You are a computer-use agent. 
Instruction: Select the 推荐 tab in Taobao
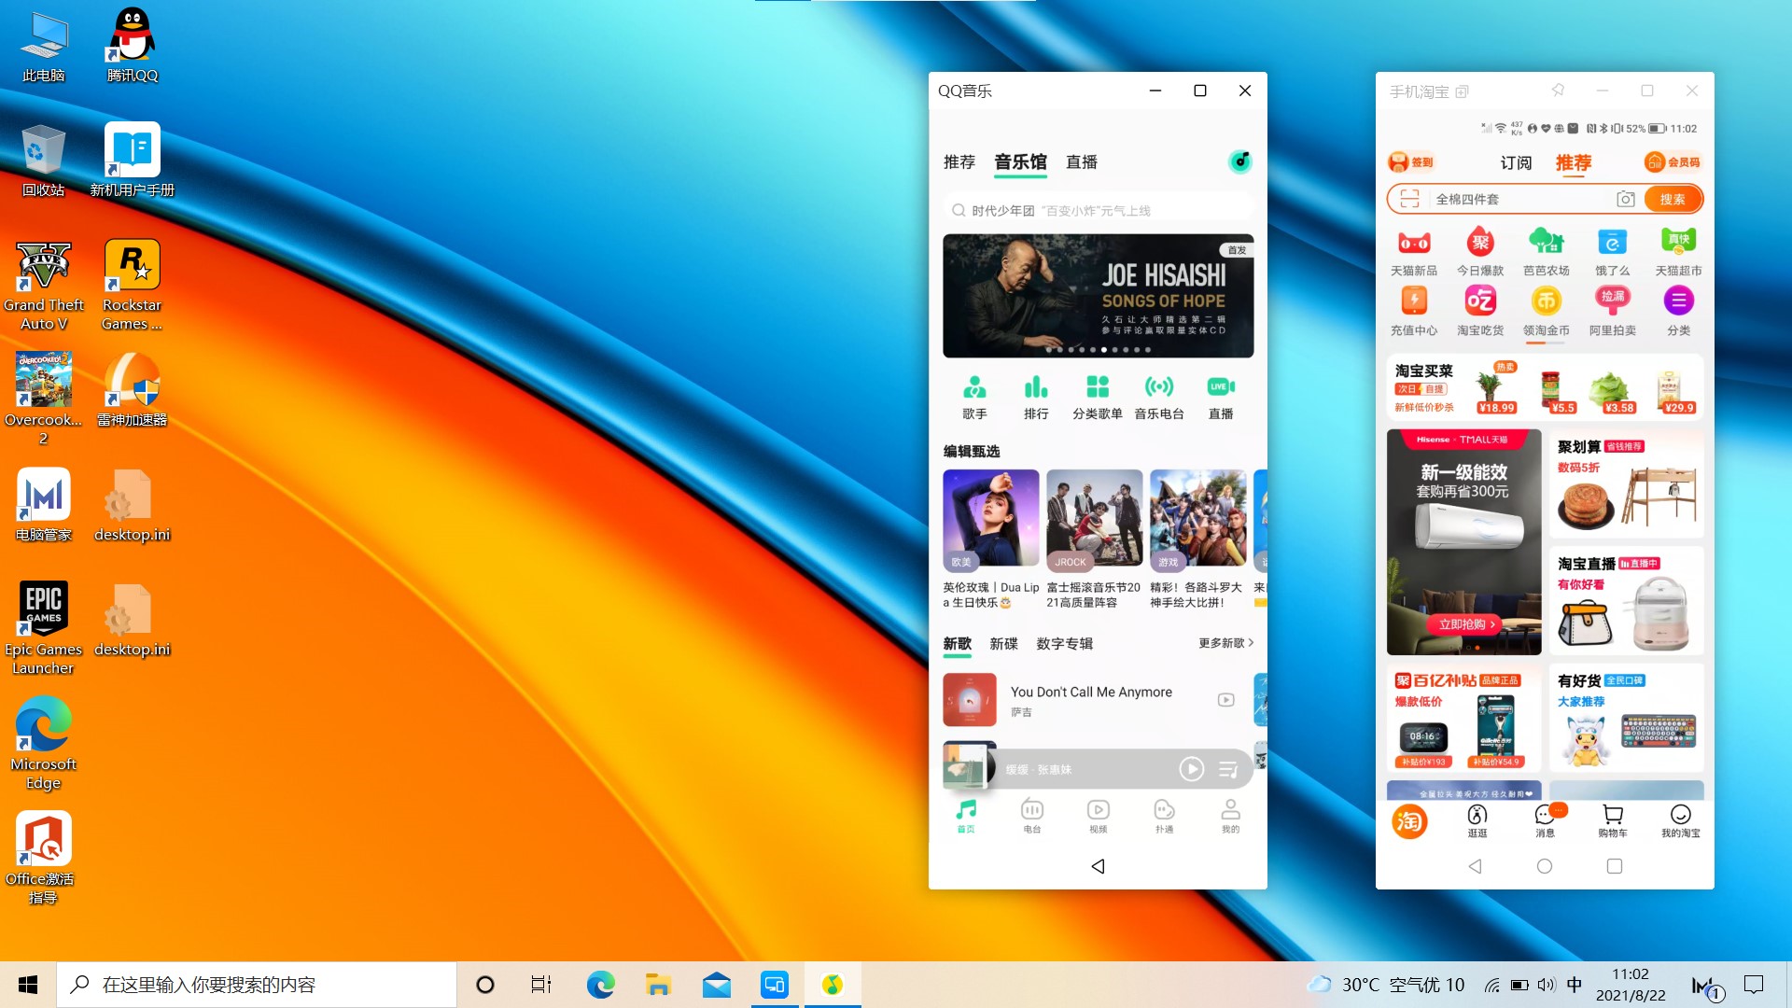coord(1574,162)
